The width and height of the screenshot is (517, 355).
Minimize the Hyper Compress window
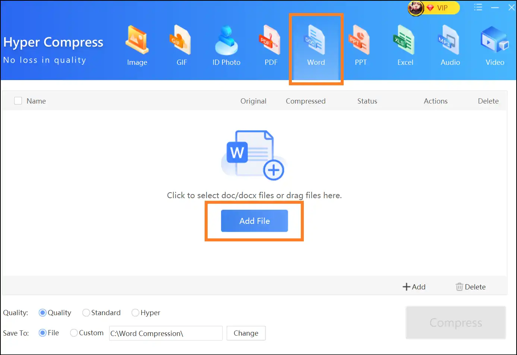tap(495, 7)
